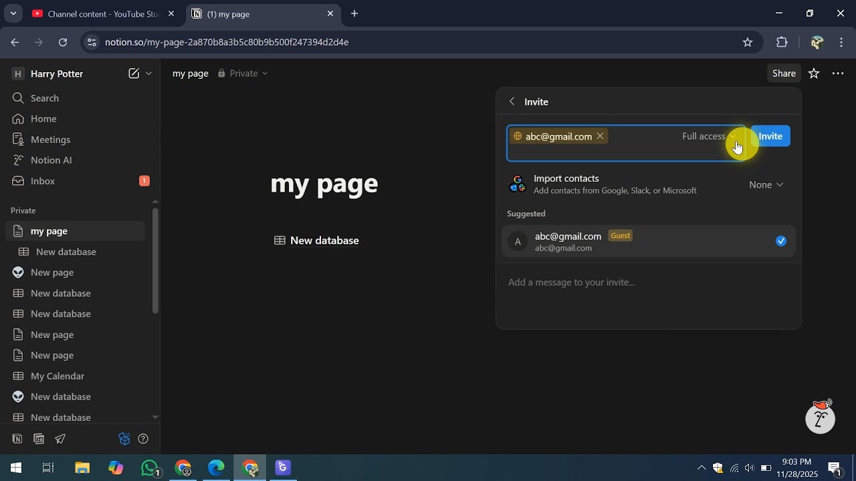Screen dimensions: 856x481
Task: Favorite this page with the star icon
Action: click(814, 73)
